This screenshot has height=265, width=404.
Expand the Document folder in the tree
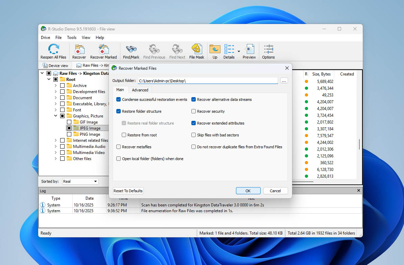pos(55,97)
